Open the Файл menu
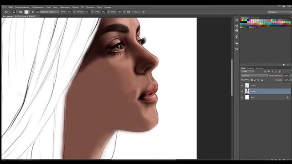 coord(10,7)
